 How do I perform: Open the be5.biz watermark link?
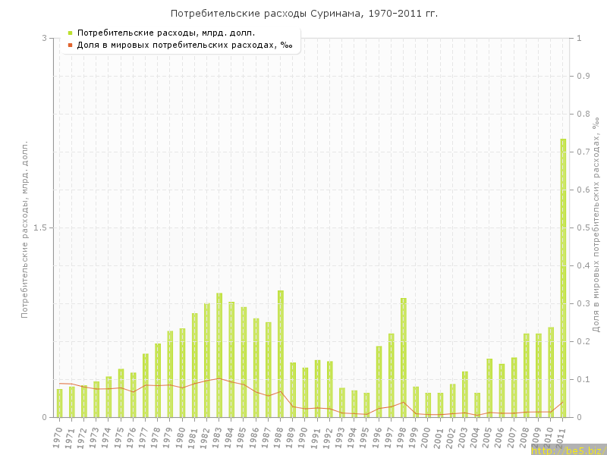tap(568, 450)
